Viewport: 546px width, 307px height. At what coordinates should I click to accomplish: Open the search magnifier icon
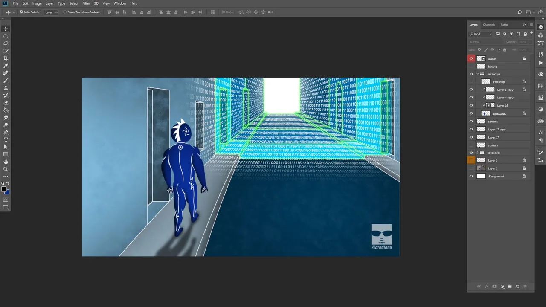(x=520, y=12)
